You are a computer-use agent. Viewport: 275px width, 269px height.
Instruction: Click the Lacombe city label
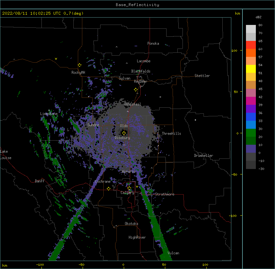click(x=144, y=61)
